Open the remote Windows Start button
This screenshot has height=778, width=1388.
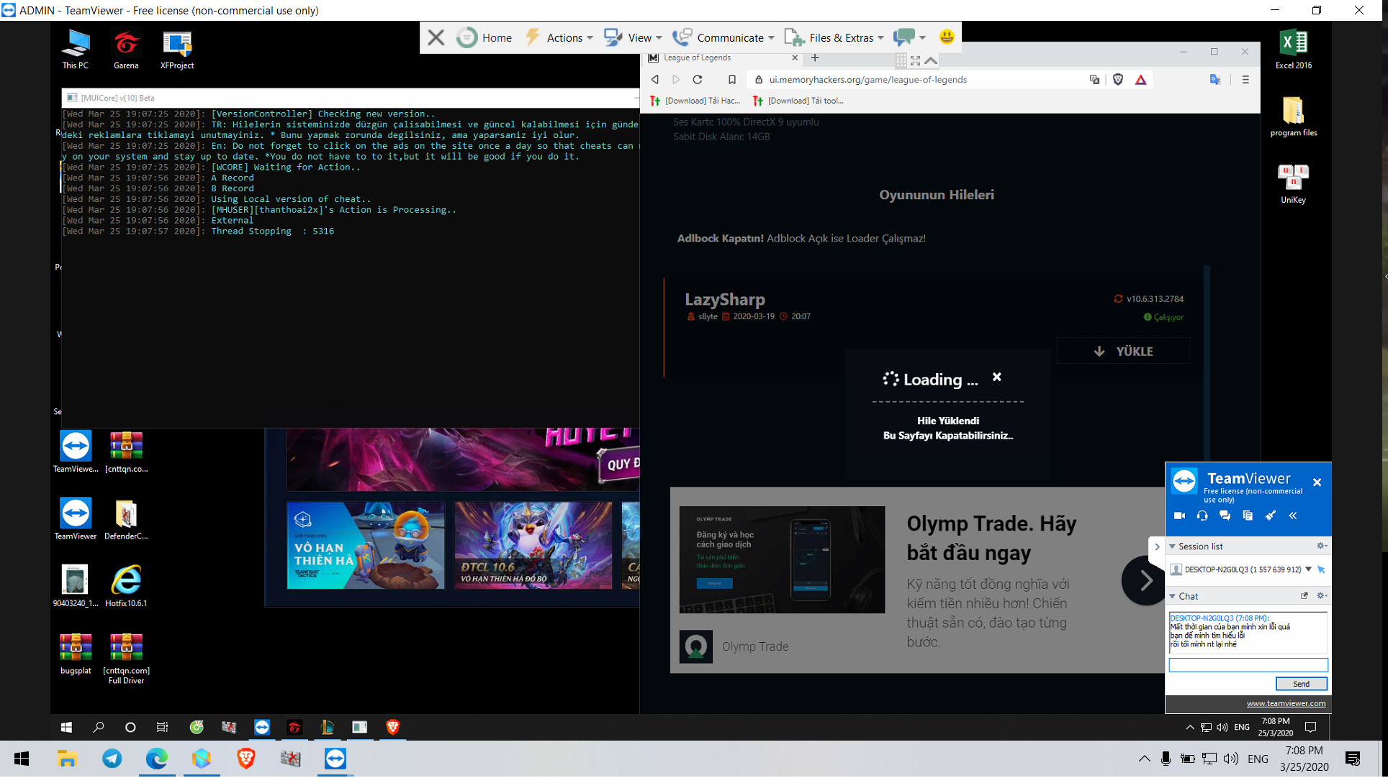(x=66, y=727)
